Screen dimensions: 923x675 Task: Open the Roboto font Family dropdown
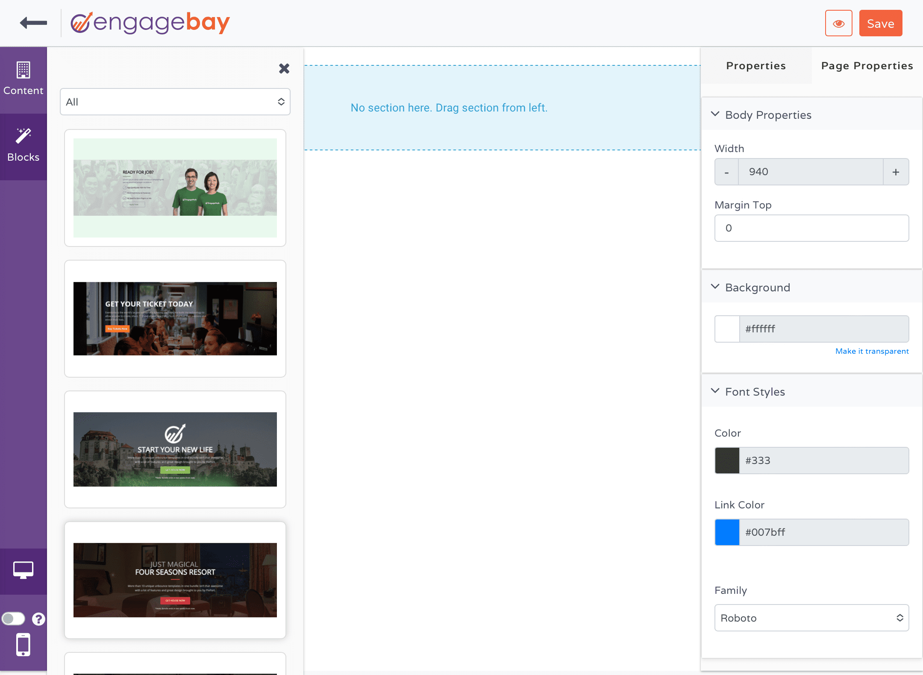(811, 618)
